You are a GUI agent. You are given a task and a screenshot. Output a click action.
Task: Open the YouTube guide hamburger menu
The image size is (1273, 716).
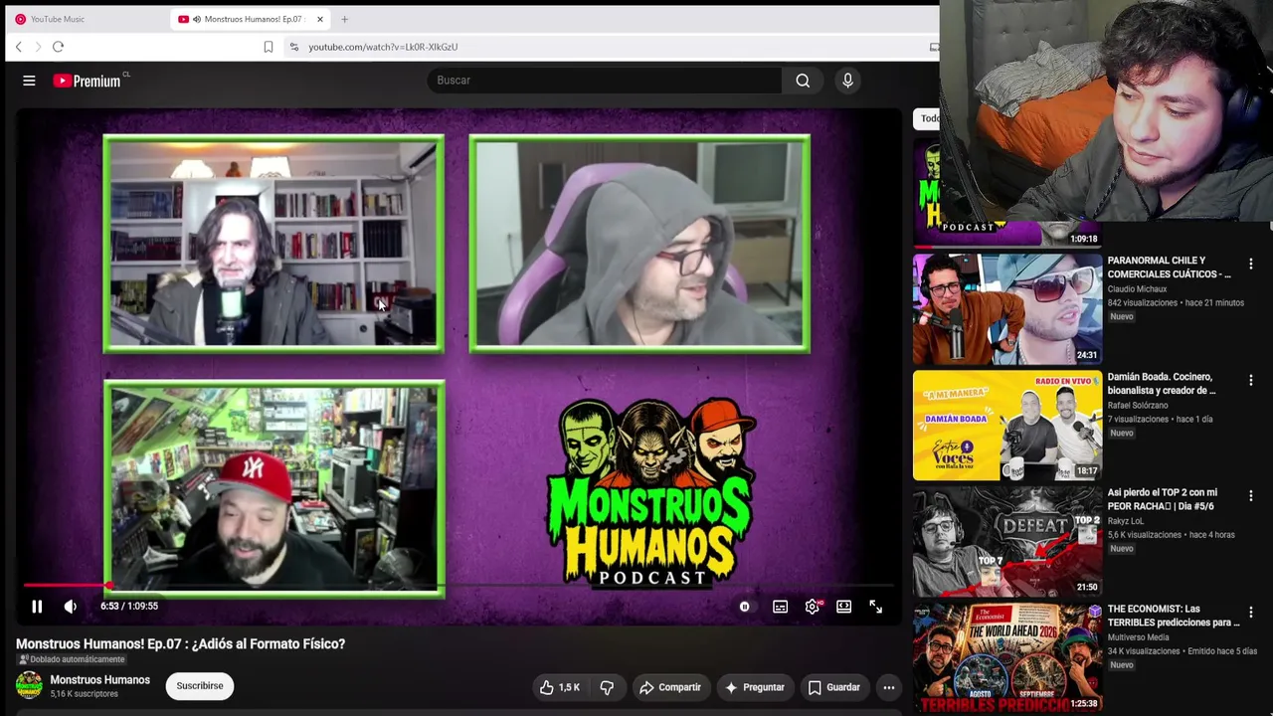point(29,81)
